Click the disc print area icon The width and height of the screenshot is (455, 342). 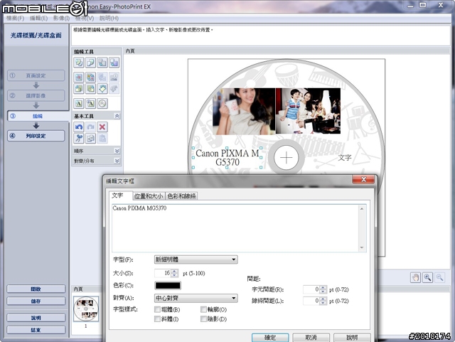coord(102,103)
